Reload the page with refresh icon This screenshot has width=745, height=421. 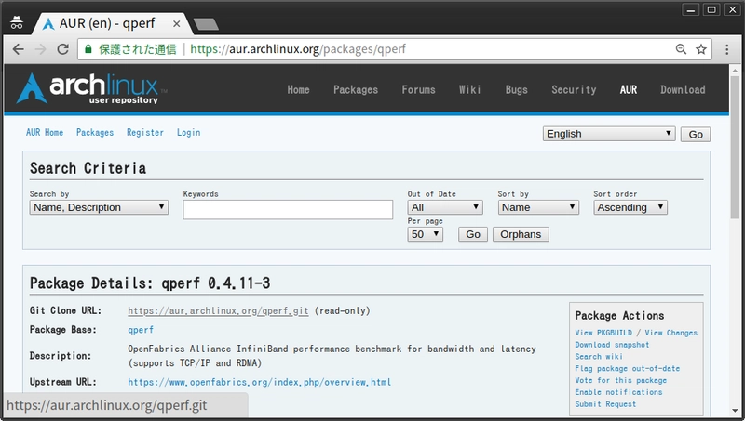pos(62,49)
